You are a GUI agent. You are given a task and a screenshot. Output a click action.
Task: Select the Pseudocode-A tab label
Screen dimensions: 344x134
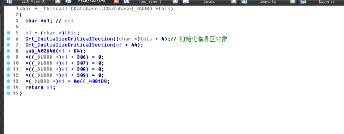[x=92, y=1]
